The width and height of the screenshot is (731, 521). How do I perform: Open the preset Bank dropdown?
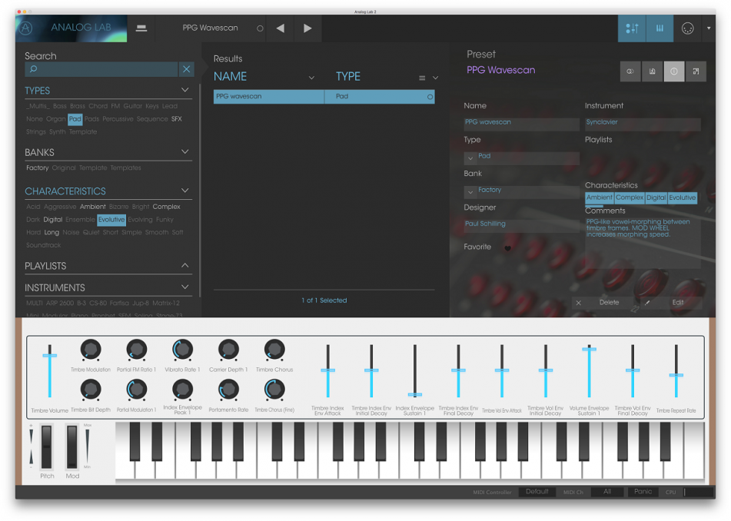[470, 192]
